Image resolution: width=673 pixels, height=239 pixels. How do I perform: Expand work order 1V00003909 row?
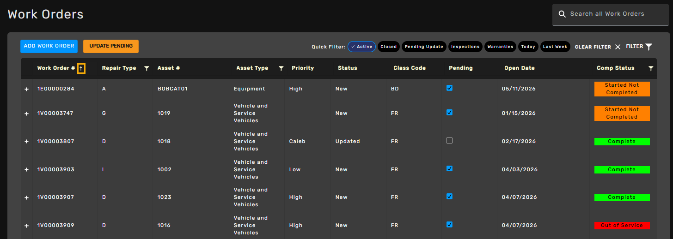tap(26, 226)
